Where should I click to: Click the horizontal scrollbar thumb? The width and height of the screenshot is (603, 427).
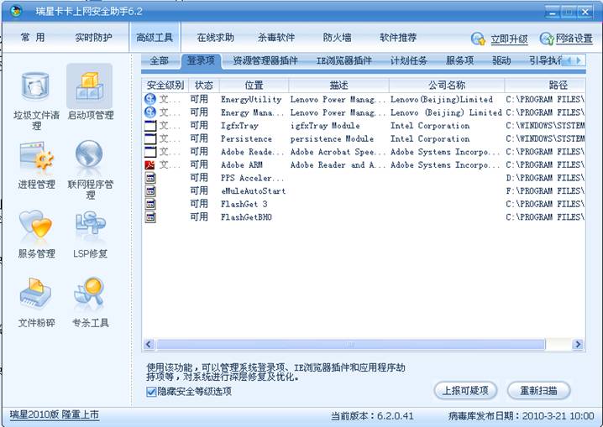coord(350,345)
